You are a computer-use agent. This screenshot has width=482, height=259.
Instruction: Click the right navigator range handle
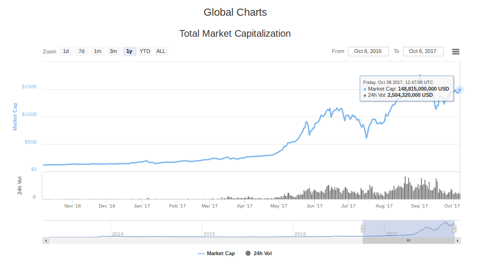tap(454, 228)
